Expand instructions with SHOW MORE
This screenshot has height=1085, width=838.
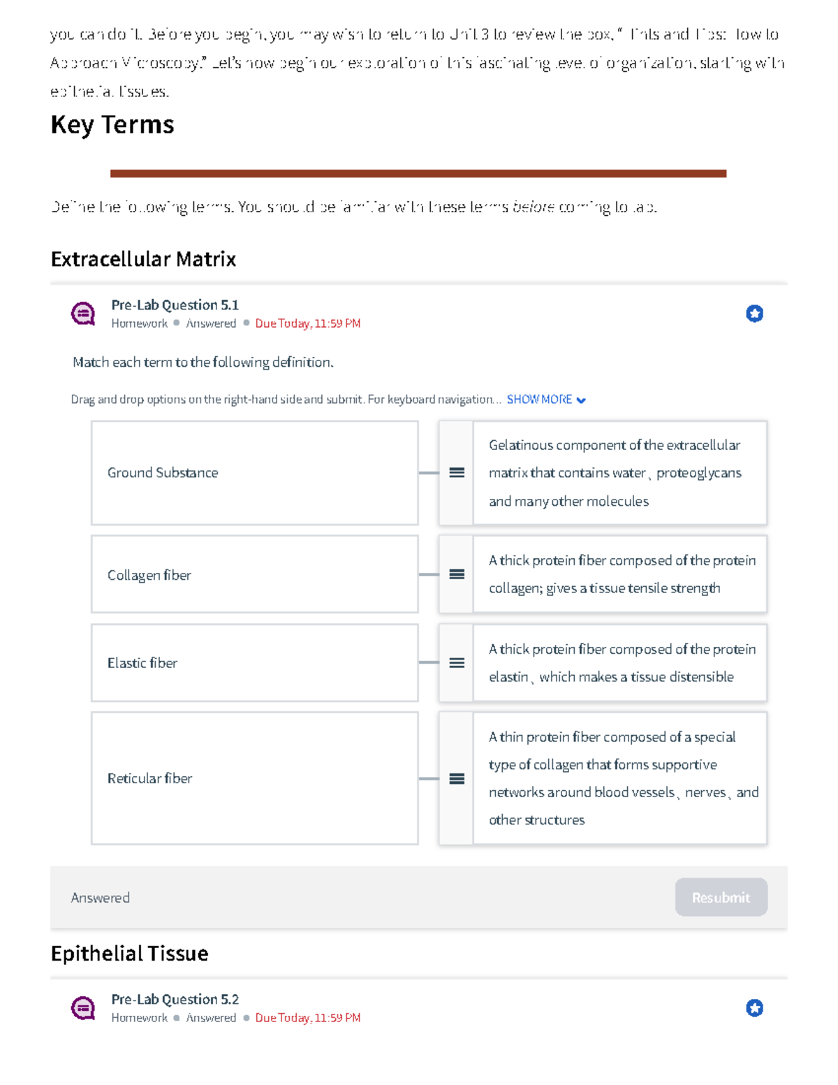click(x=539, y=400)
